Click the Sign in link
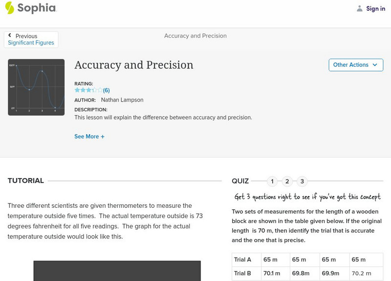 (375, 8)
